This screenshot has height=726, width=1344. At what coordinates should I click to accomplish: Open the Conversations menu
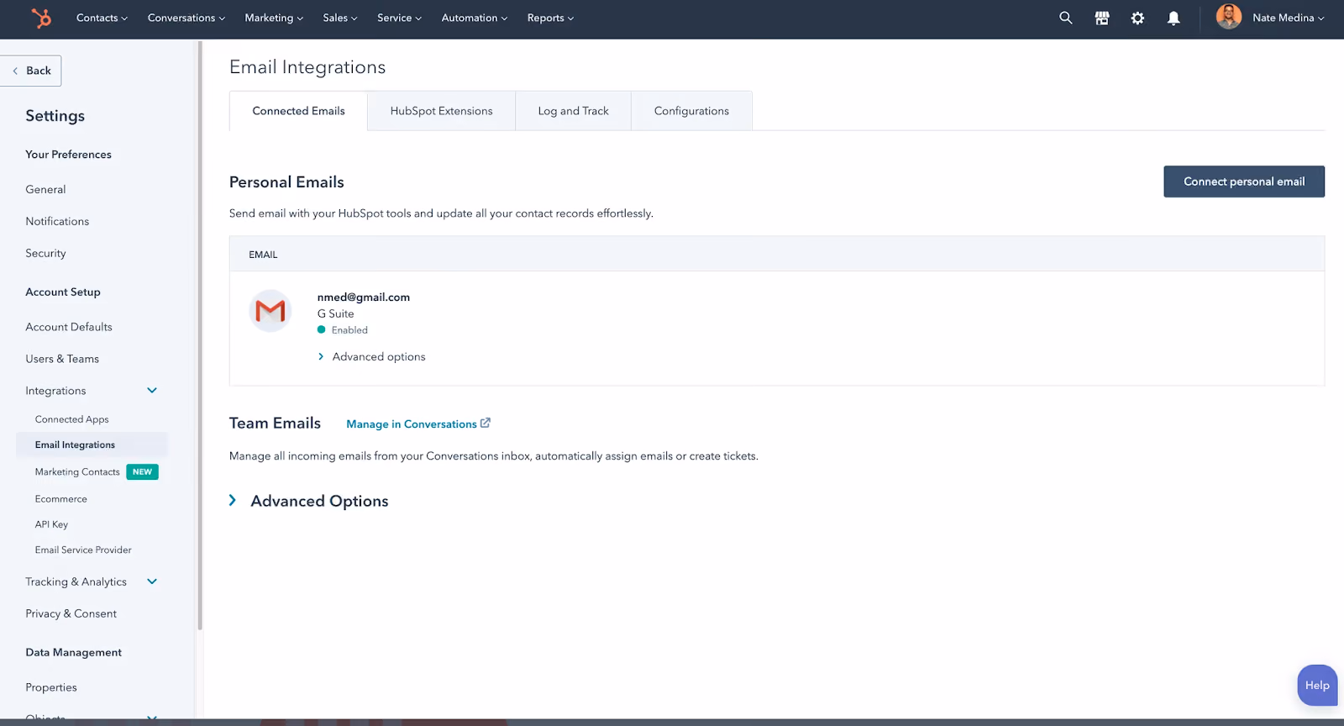(186, 18)
